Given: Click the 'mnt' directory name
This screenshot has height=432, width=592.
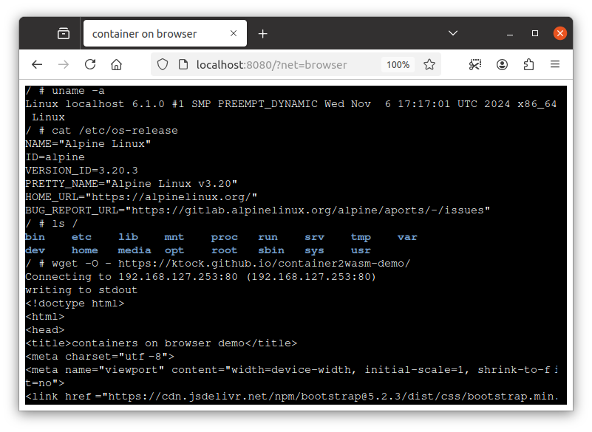Looking at the screenshot, I should click(174, 237).
